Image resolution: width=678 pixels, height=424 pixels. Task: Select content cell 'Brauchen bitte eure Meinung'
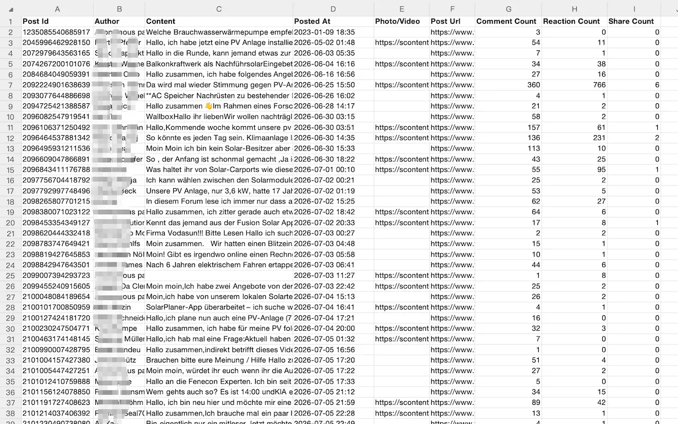(219, 360)
